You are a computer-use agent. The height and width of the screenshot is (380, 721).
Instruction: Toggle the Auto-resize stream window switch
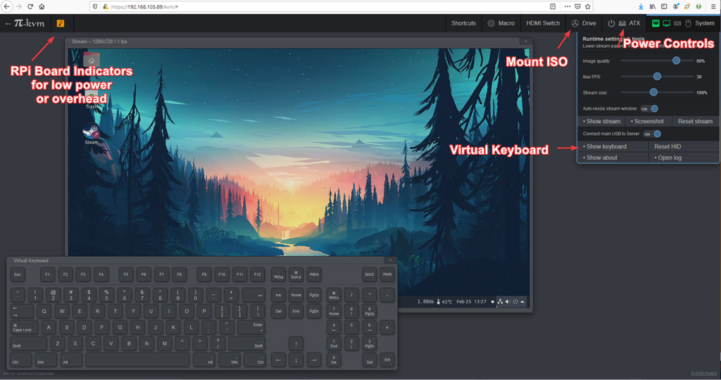650,109
